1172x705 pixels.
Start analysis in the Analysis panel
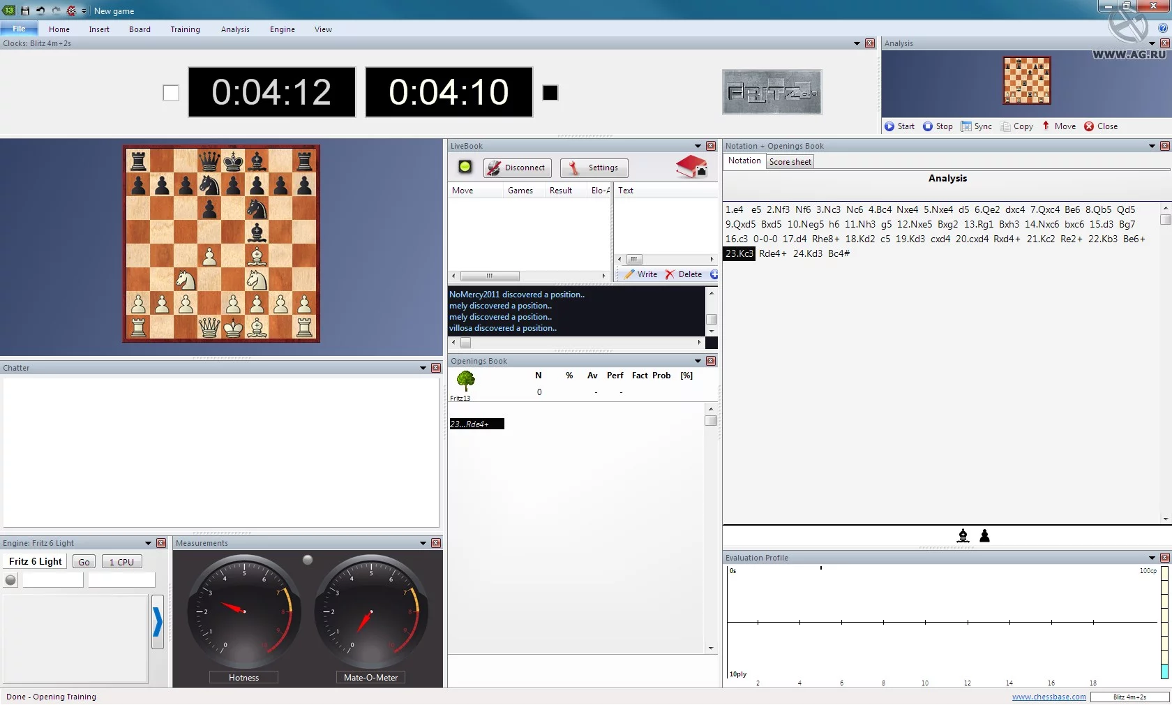click(900, 126)
